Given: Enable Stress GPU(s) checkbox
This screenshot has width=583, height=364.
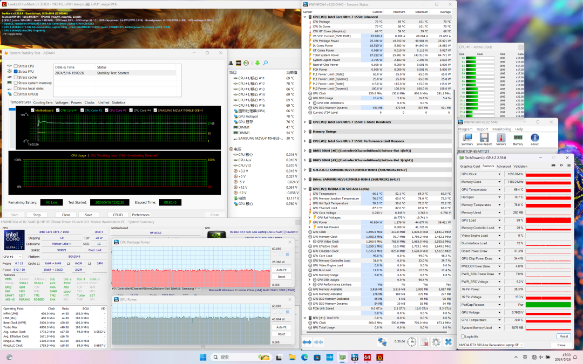Looking at the screenshot, I should coord(16,94).
